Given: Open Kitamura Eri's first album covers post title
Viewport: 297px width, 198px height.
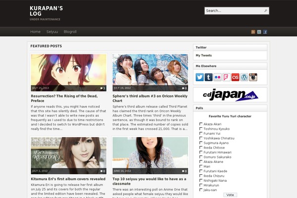Looking at the screenshot, I should [x=68, y=179].
